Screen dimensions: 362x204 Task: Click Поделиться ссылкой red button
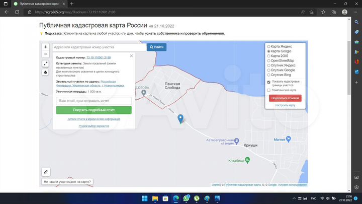point(285,98)
